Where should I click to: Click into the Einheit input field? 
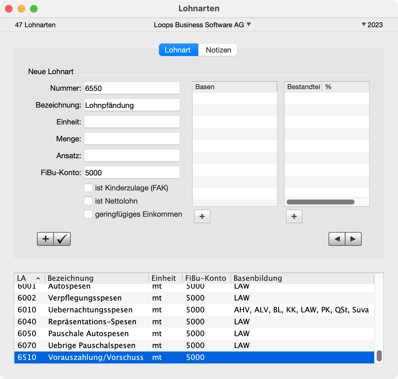(132, 122)
